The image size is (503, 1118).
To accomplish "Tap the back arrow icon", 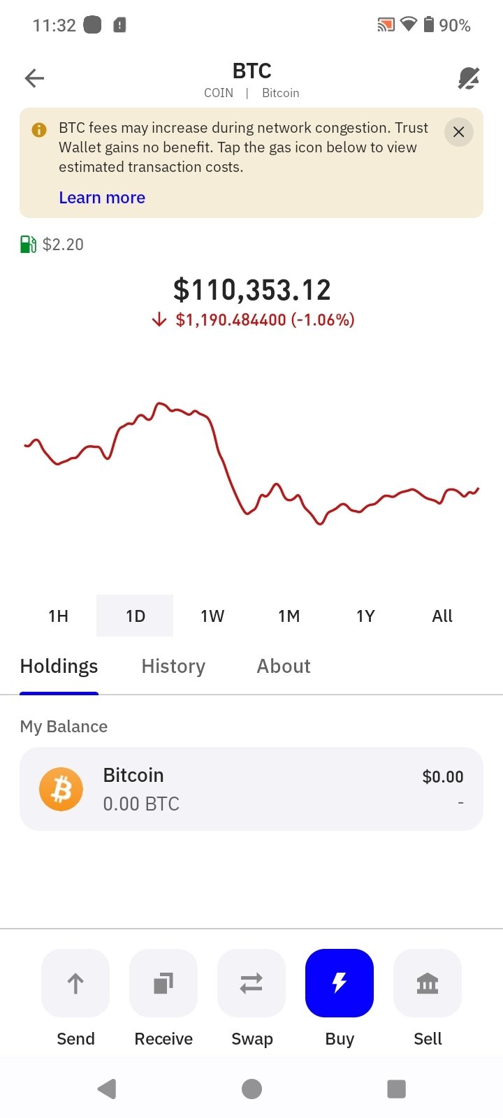I will (x=34, y=78).
